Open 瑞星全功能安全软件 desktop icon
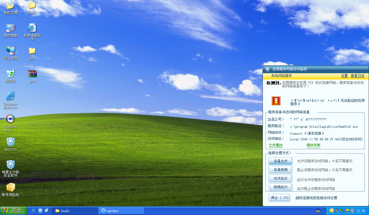 [x=10, y=168]
